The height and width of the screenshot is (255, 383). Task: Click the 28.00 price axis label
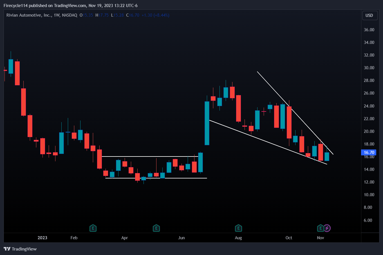pyautogui.click(x=369, y=80)
